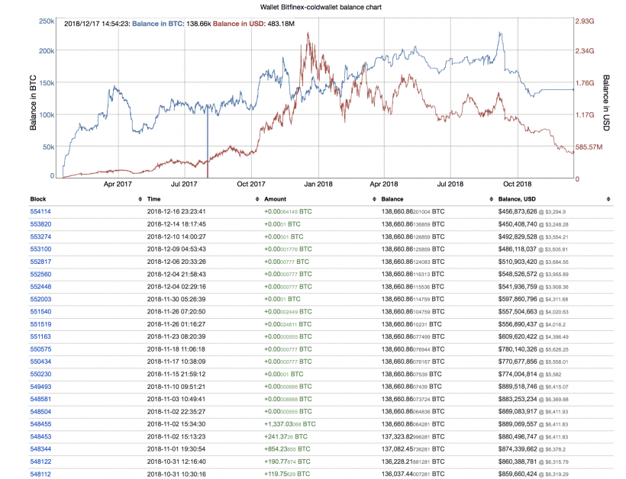626x479 pixels.
Task: Click the Jan 2018 x-axis label
Action: point(318,184)
